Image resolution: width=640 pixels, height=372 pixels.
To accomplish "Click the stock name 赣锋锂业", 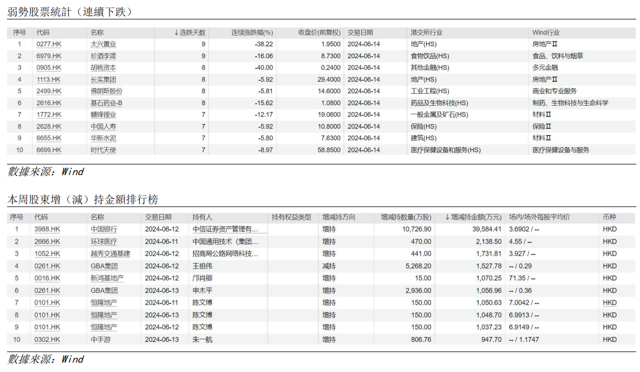I will 103,114.
